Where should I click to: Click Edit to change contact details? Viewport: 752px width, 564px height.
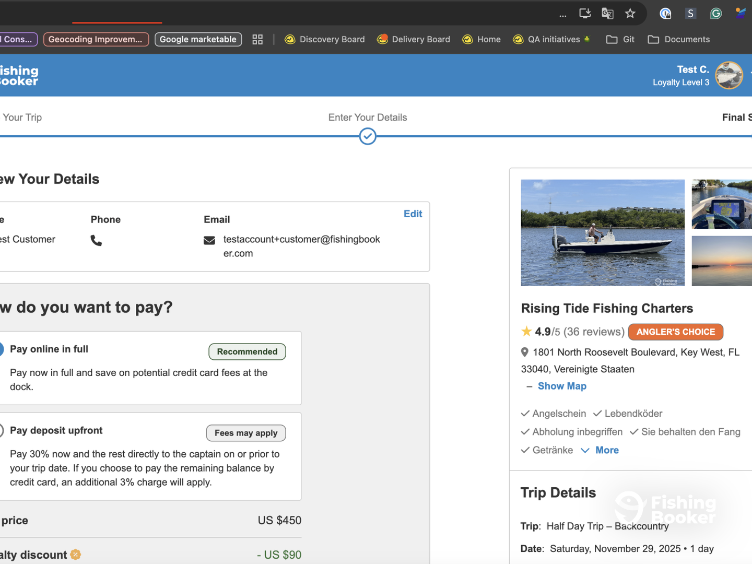point(413,214)
